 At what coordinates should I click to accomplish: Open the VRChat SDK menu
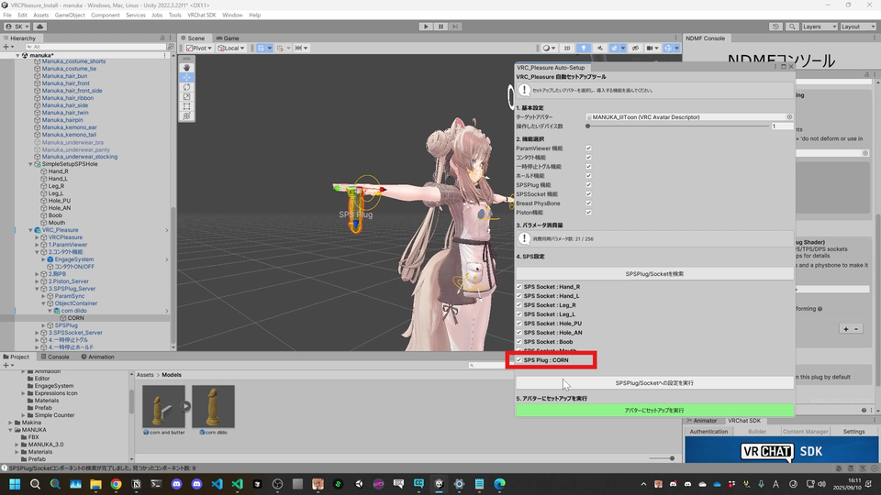coord(202,16)
